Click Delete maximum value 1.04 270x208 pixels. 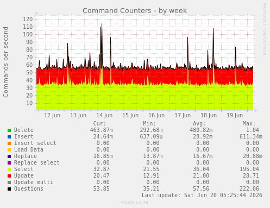[253, 130]
